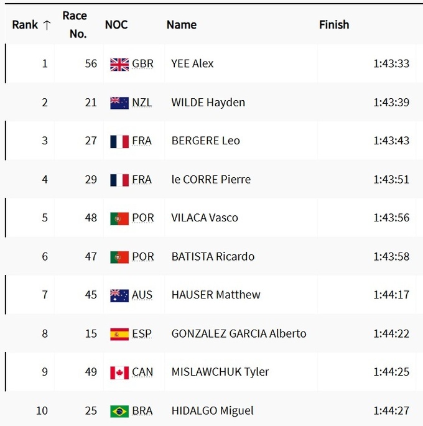Screen dimensions: 423x426
Task: Click the Brazilian flag icon
Action: click(119, 411)
